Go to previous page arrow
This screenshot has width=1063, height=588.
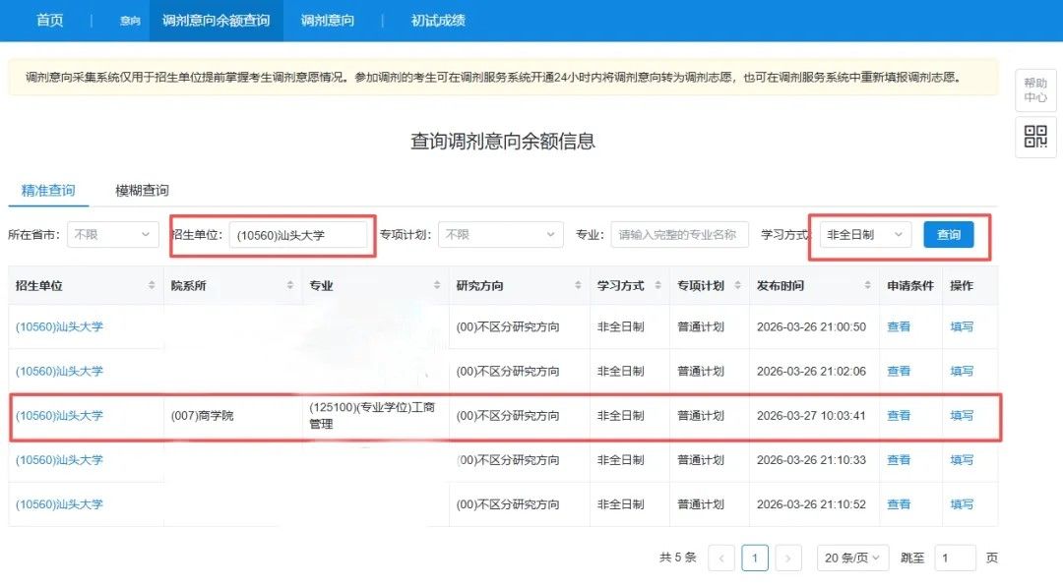click(x=721, y=558)
